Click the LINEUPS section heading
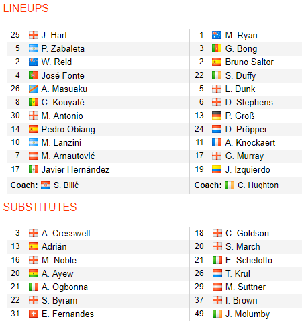 [26, 9]
